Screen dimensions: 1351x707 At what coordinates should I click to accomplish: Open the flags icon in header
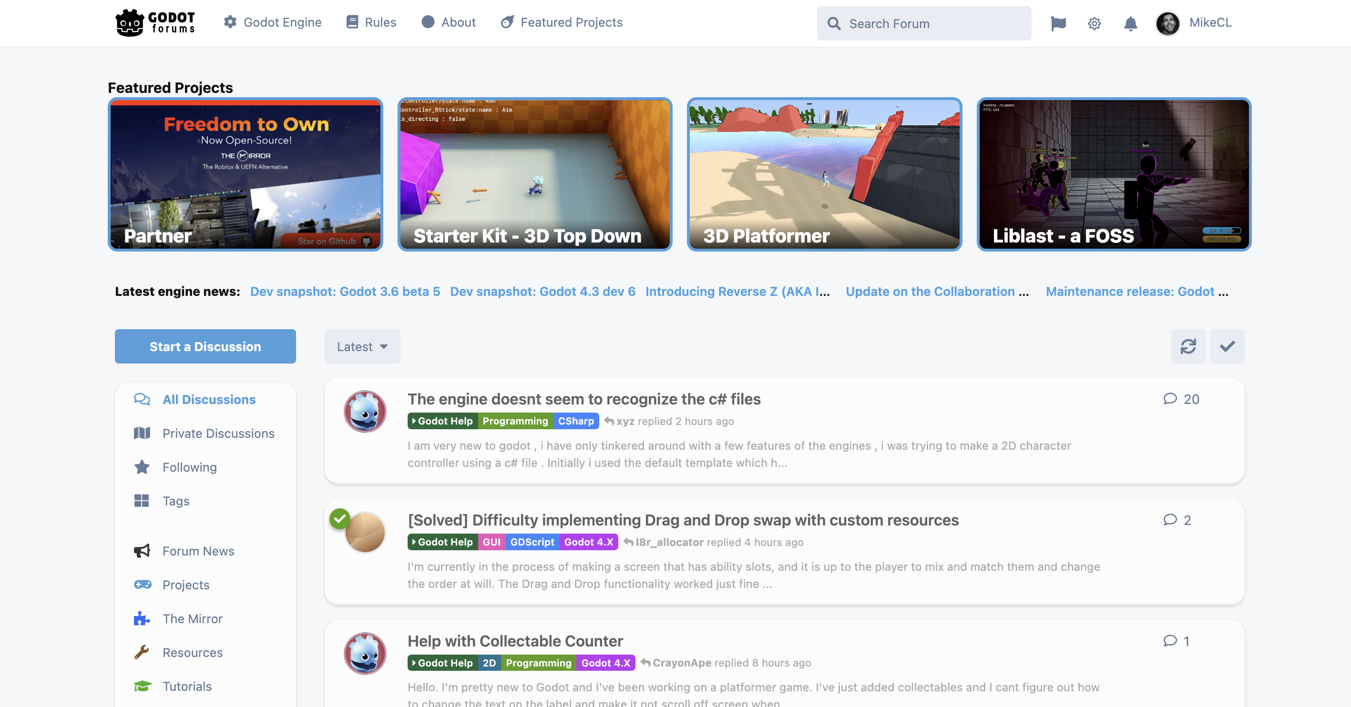(1058, 23)
